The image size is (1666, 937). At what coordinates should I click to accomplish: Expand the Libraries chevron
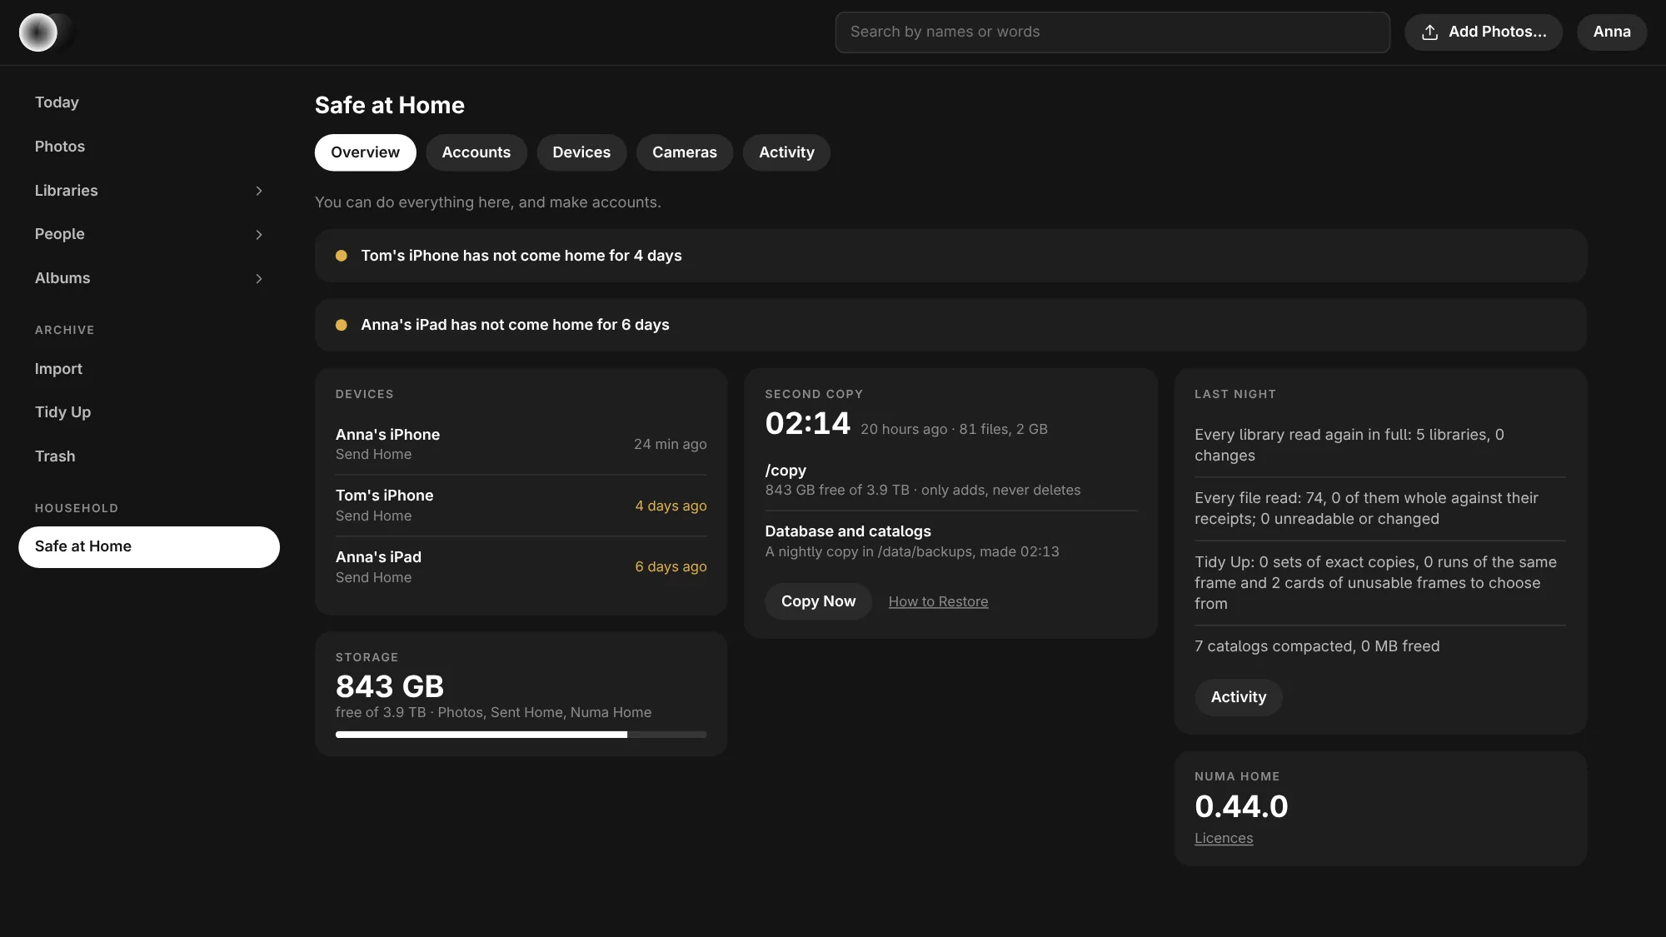coord(259,191)
